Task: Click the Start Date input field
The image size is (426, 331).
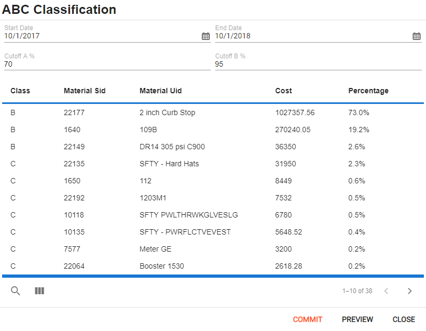Action: point(102,36)
